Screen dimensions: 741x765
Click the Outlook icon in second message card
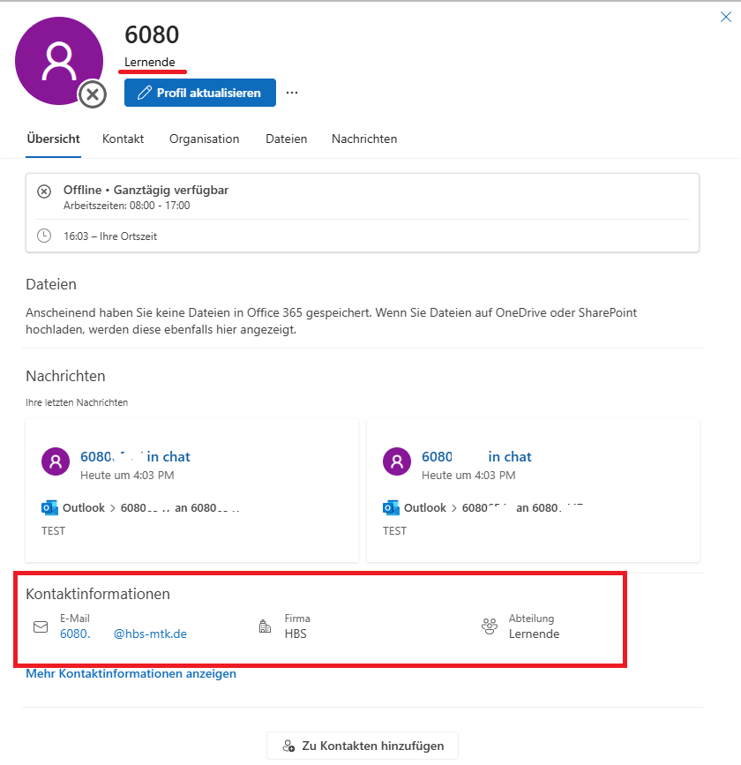click(x=391, y=507)
